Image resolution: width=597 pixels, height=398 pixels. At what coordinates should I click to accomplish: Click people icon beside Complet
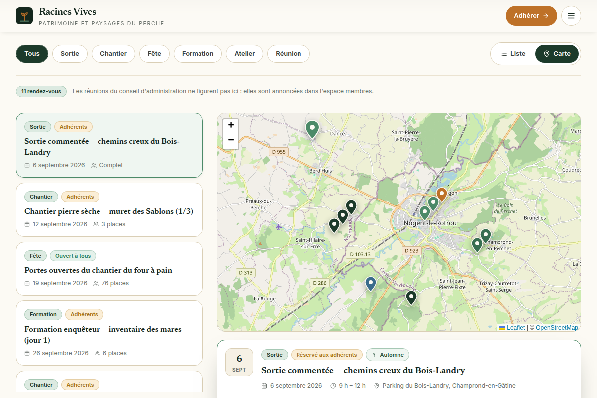tap(94, 165)
